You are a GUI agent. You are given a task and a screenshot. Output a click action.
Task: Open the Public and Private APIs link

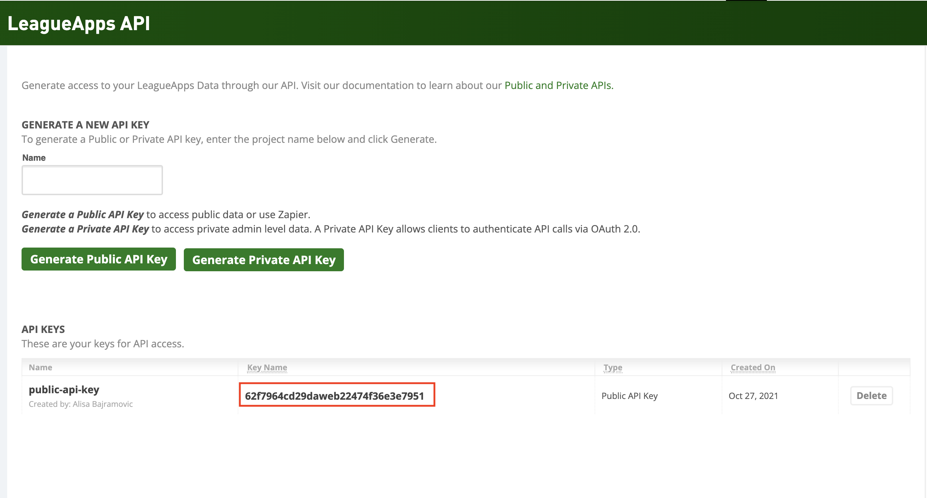coord(559,85)
